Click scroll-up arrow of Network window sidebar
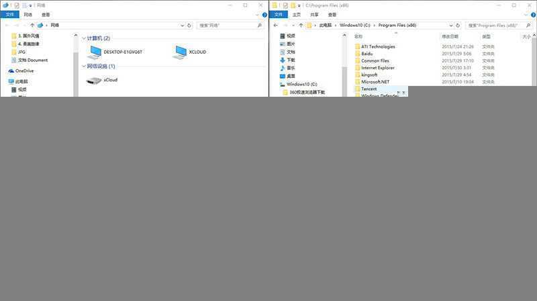 coord(75,36)
